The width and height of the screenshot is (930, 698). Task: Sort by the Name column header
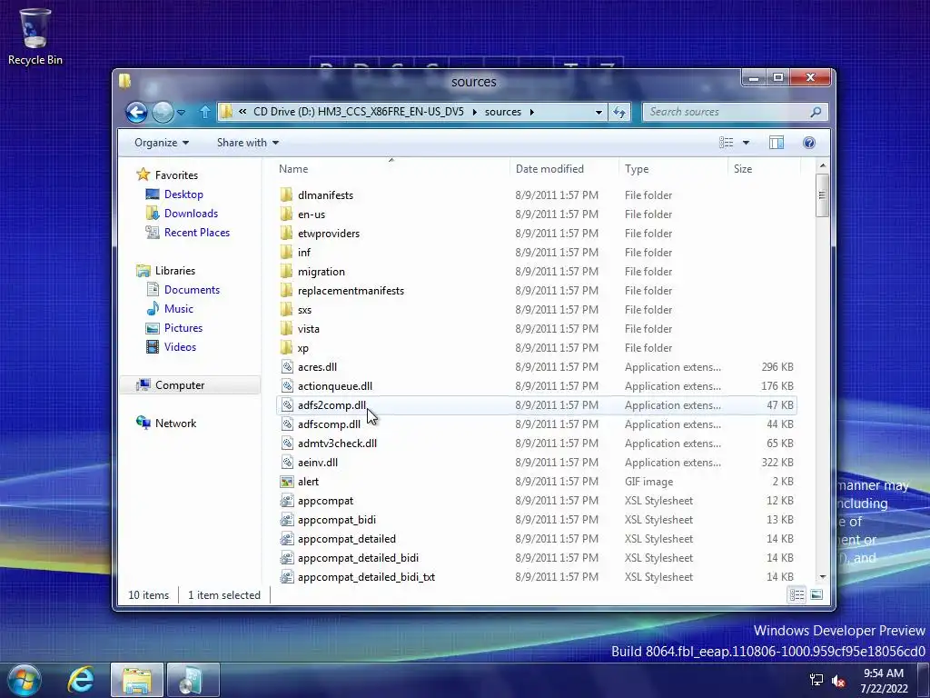point(391,168)
